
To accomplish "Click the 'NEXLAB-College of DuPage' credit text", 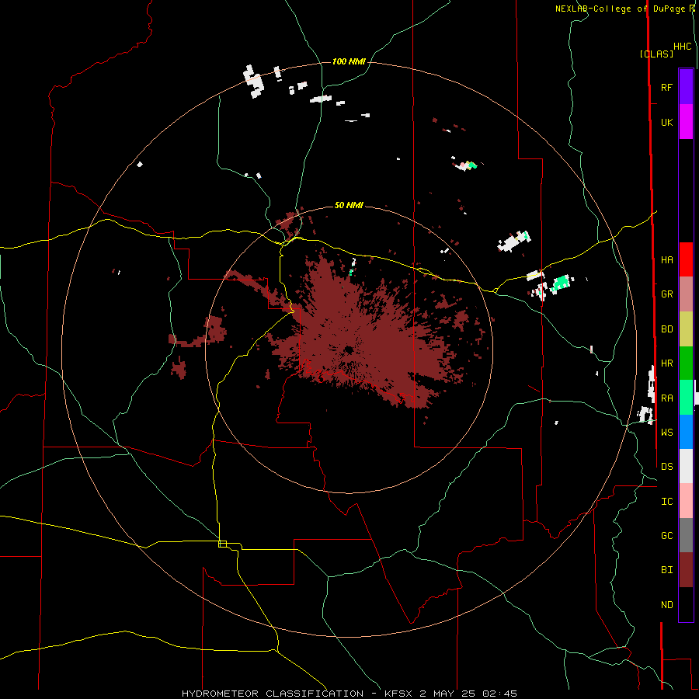I will tap(619, 9).
